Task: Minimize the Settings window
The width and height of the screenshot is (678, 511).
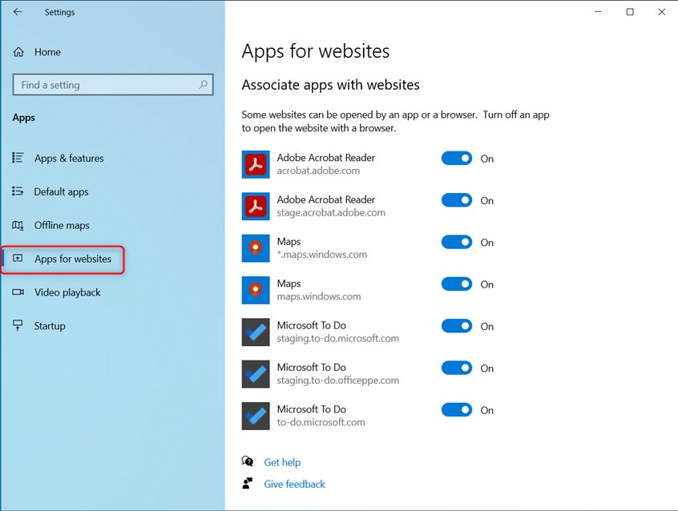Action: click(x=598, y=12)
